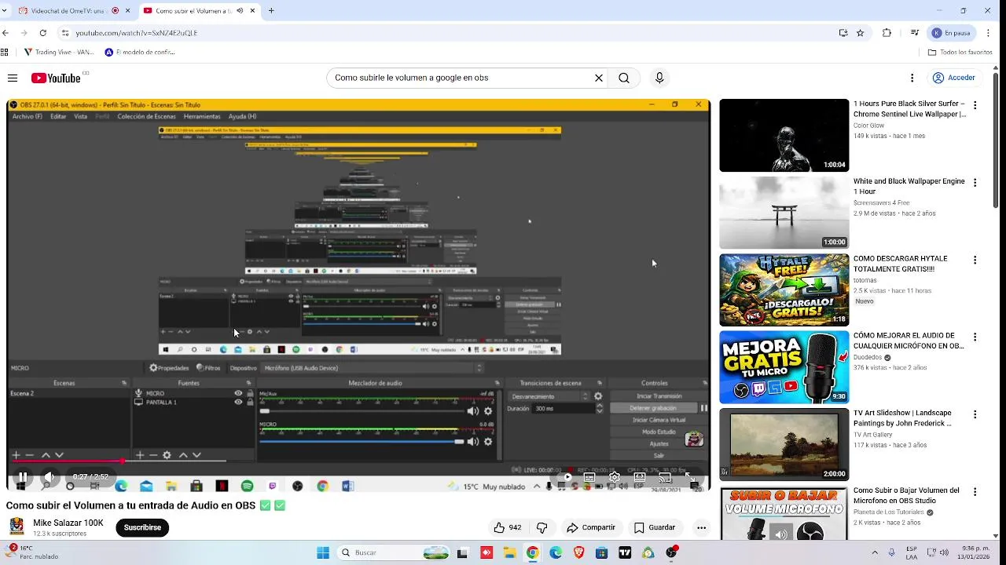1006x565 pixels.
Task: Click the MICRO blue volume slider in OBS
Action: (x=362, y=442)
